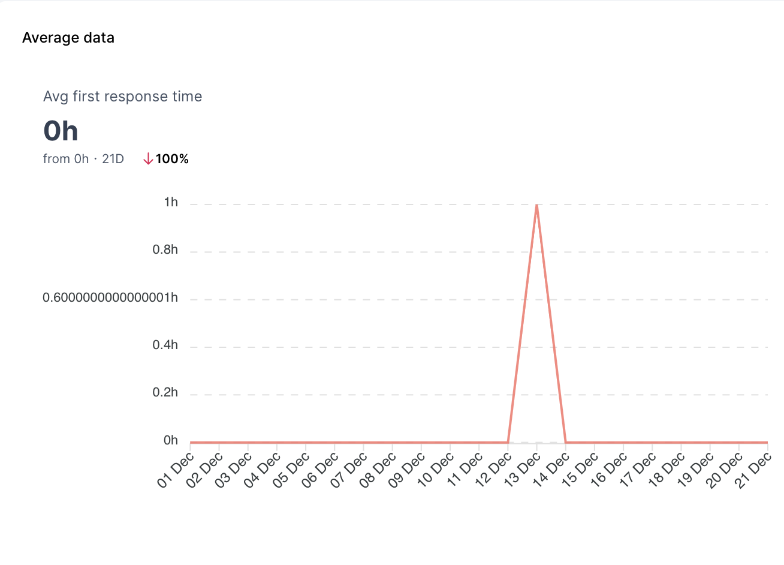This screenshot has width=784, height=565.
Task: Click the 09 Dec x-axis date label
Action: pyautogui.click(x=407, y=470)
